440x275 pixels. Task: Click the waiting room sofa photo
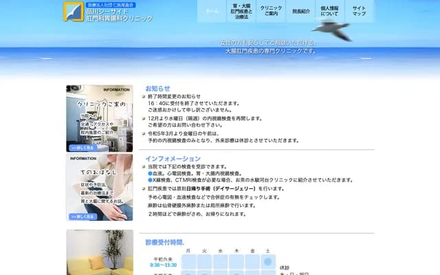click(x=100, y=252)
